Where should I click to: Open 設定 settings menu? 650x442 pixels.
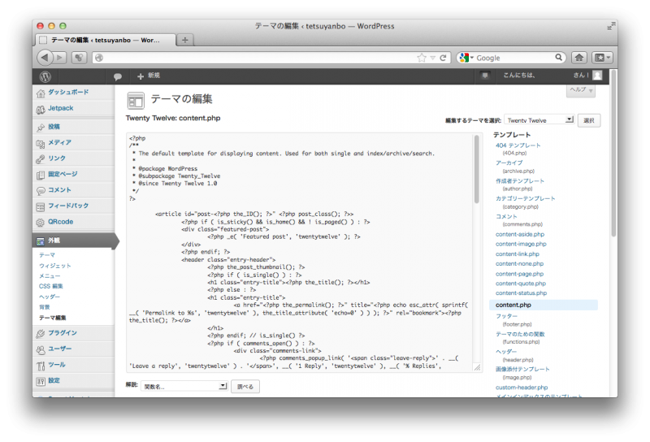(x=54, y=380)
